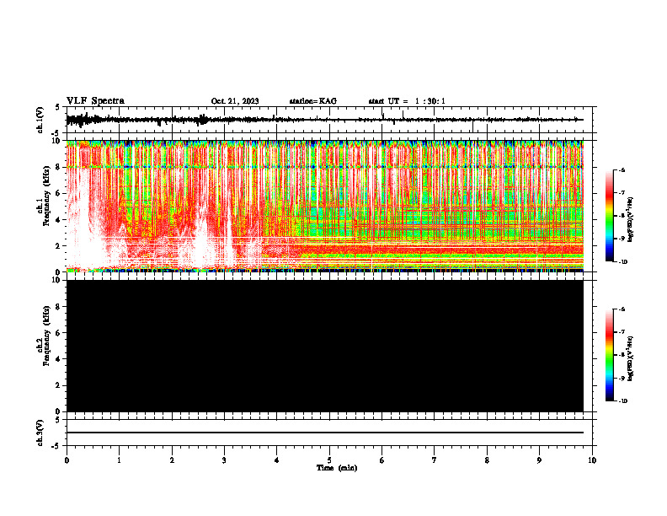The image size is (667, 516).
Task: Click the "-10" tick on ch.1 colorbar
Action: (x=622, y=261)
